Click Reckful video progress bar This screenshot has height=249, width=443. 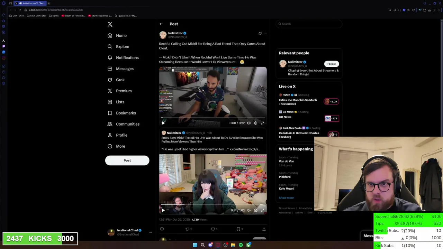point(213,118)
